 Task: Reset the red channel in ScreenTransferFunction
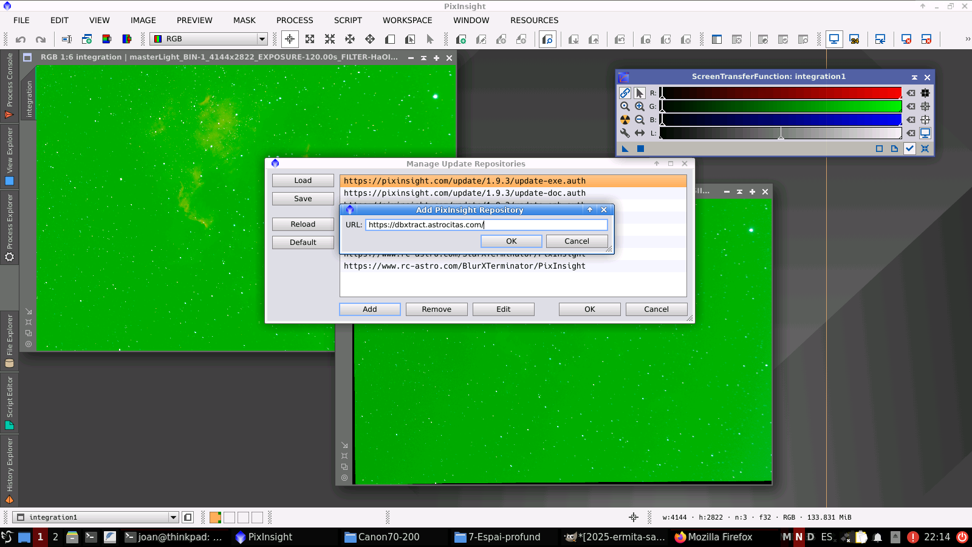(x=911, y=93)
